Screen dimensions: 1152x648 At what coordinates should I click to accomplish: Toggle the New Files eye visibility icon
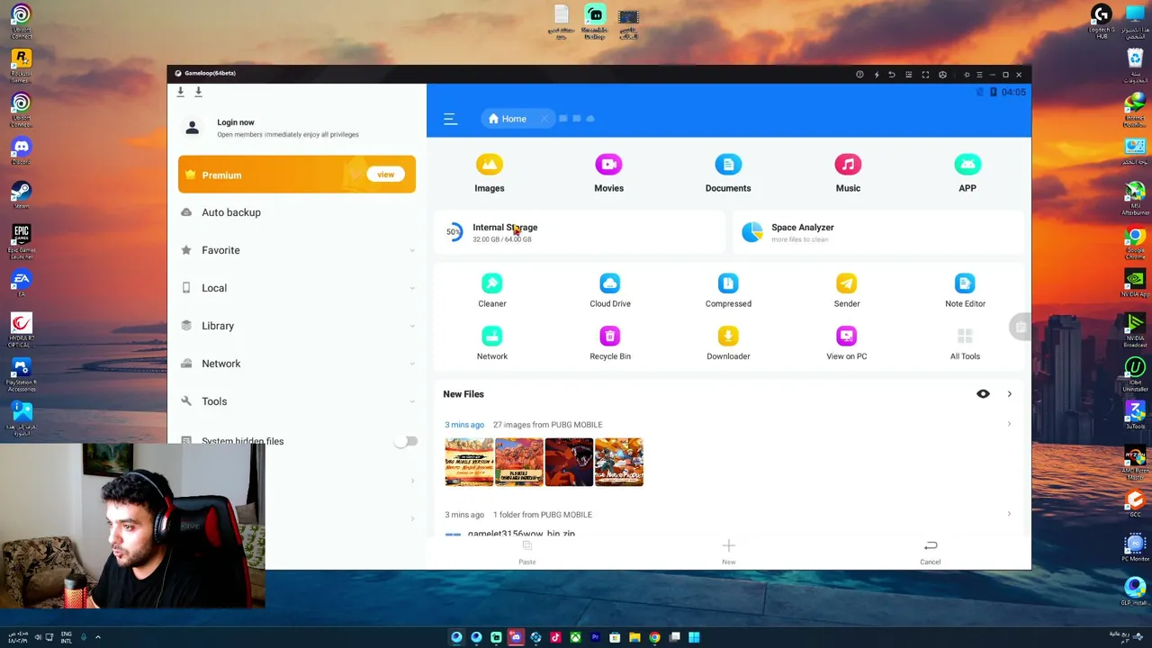[983, 394]
